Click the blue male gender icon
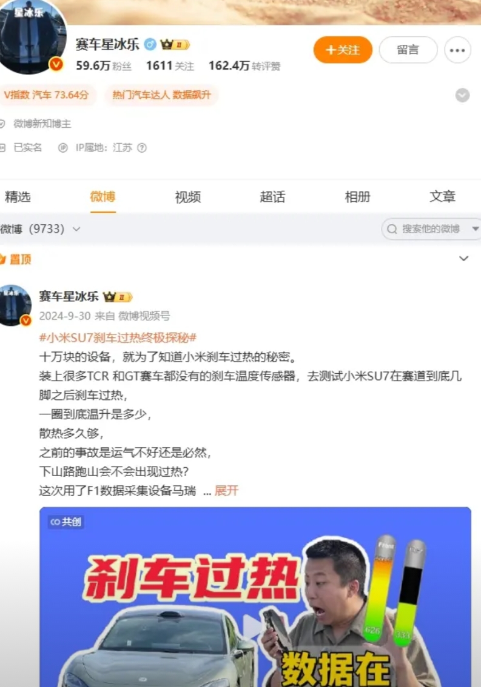 (150, 44)
